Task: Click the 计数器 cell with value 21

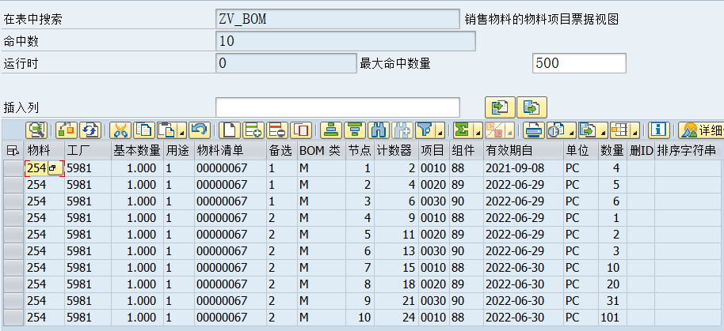Action: pyautogui.click(x=396, y=301)
